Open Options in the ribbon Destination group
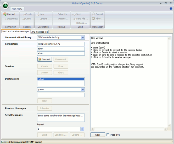Image resolution: width=174 pixels, height=144 pixels. [45, 19]
